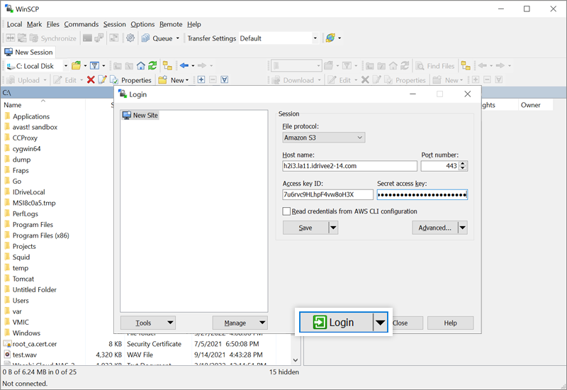Click the Queue toolbar icon

[x=146, y=38]
